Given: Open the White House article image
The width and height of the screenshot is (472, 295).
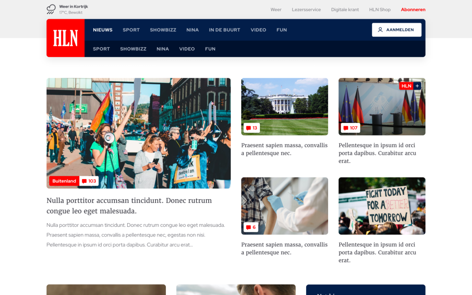Looking at the screenshot, I should [285, 107].
